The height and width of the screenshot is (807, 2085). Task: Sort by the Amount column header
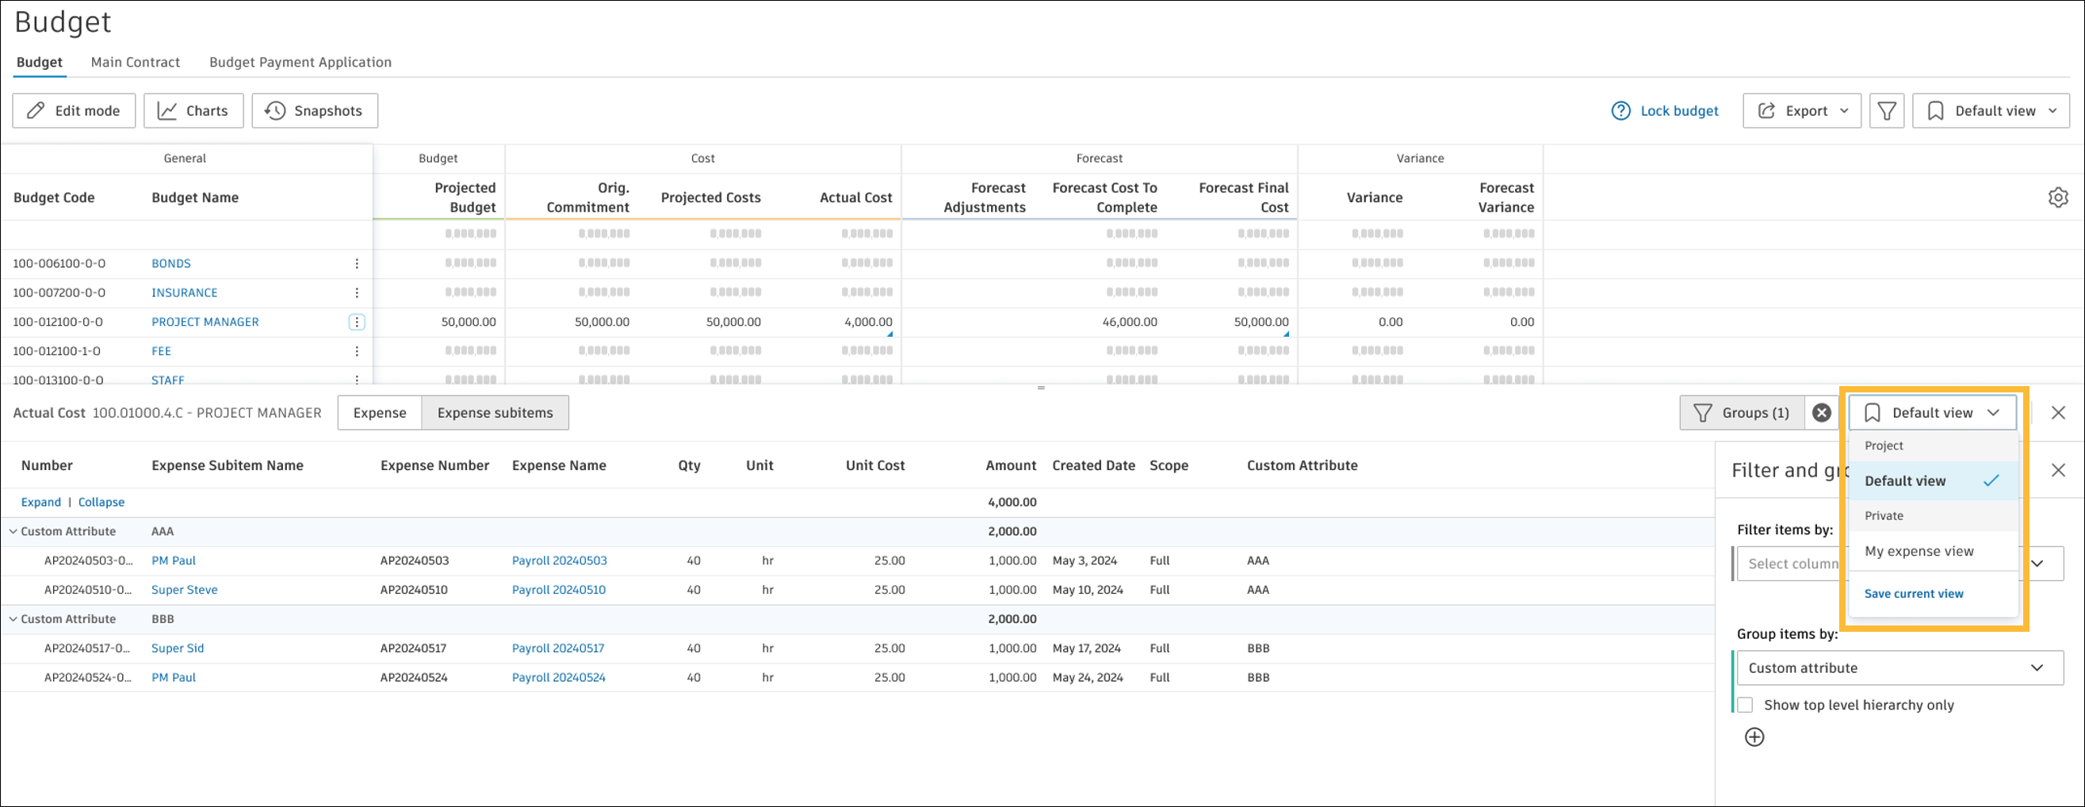[x=1011, y=465]
